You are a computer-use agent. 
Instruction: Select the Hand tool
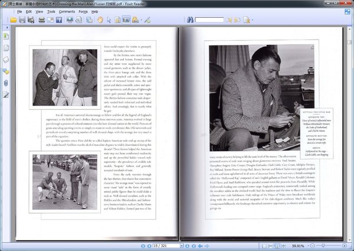[100, 19]
